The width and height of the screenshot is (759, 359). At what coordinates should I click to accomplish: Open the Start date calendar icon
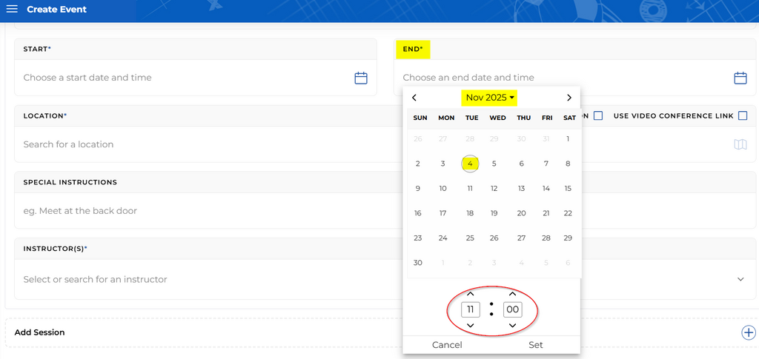point(361,78)
